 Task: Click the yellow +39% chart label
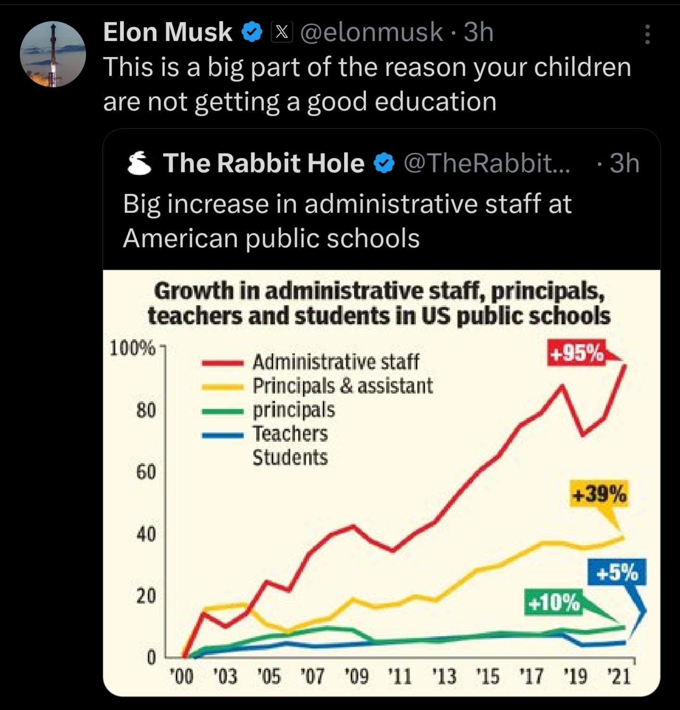599,494
